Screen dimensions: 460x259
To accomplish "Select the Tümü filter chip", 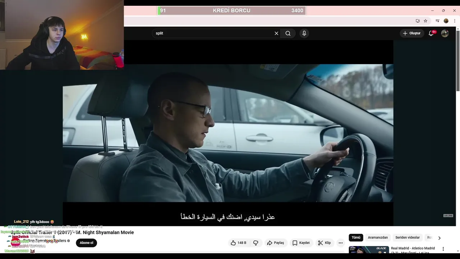I will tap(356, 237).
